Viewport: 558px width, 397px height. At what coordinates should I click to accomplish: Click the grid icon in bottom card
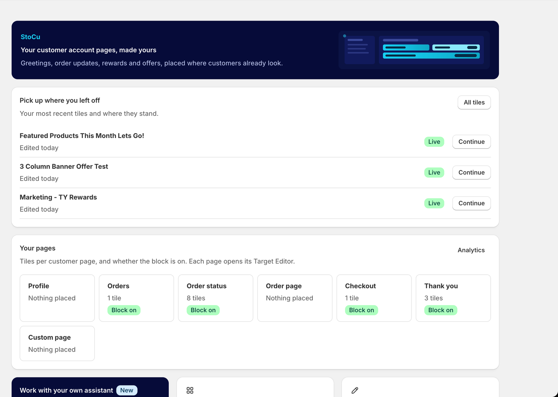coord(190,390)
